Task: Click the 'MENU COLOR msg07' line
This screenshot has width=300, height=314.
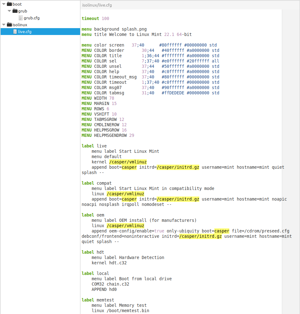Action: click(150, 87)
